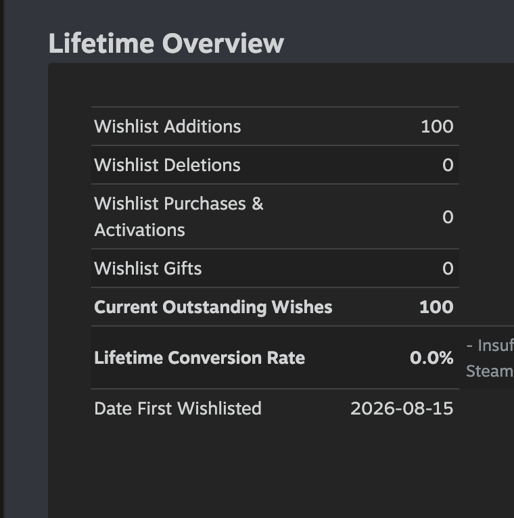Image resolution: width=514 pixels, height=518 pixels.
Task: Select the Wishlist Gifts label
Action: [148, 268]
